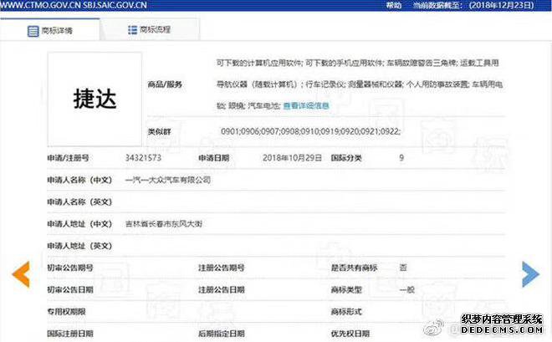Viewport: 552px width, 342px height.
Task: Click the 申请人地址（英文）label
Action: 79,246
